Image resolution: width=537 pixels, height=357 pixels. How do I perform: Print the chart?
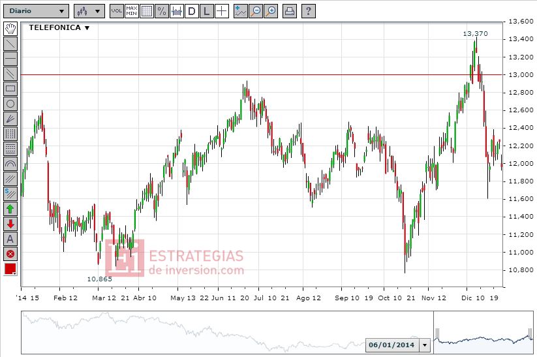(290, 11)
